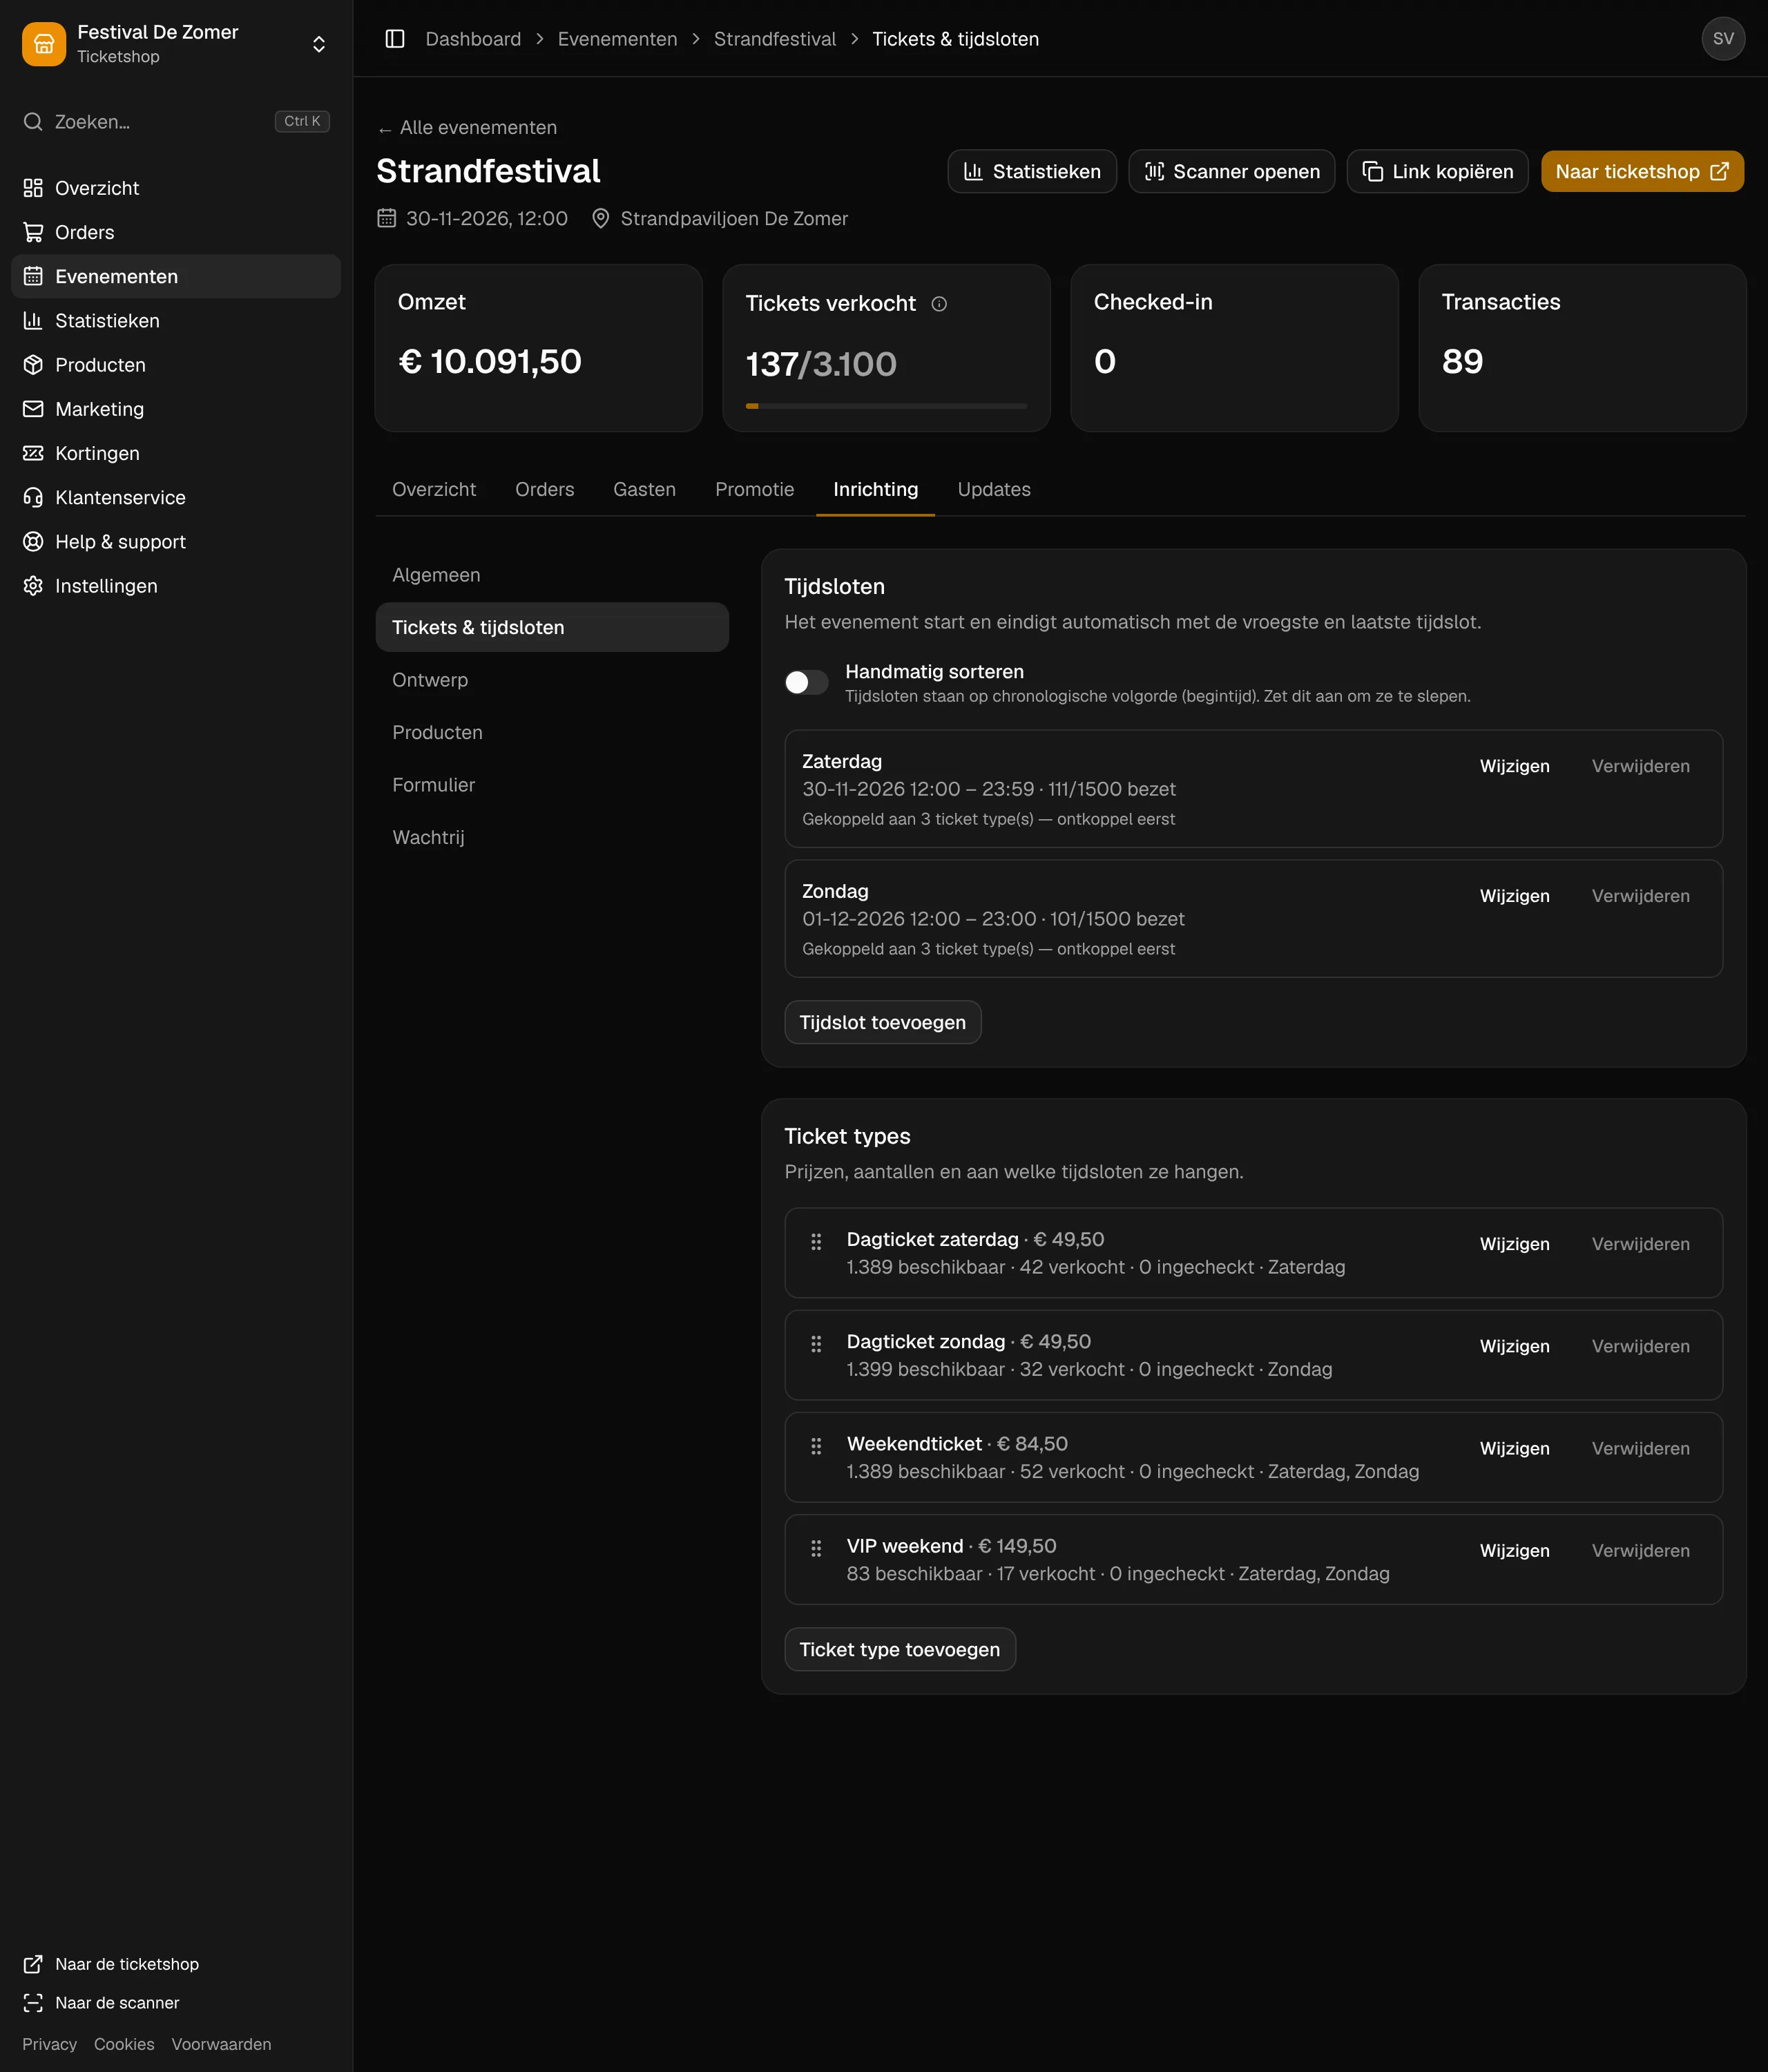Screen dimensions: 1768x2072
Task: Click the drag handle for Weekendticket
Action: tap(816, 1446)
